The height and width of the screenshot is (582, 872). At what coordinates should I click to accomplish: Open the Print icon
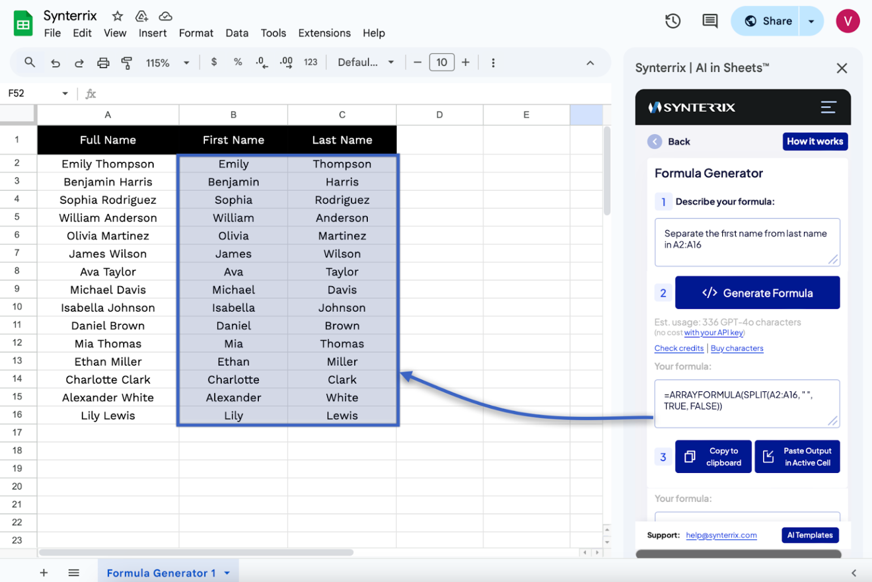point(103,62)
